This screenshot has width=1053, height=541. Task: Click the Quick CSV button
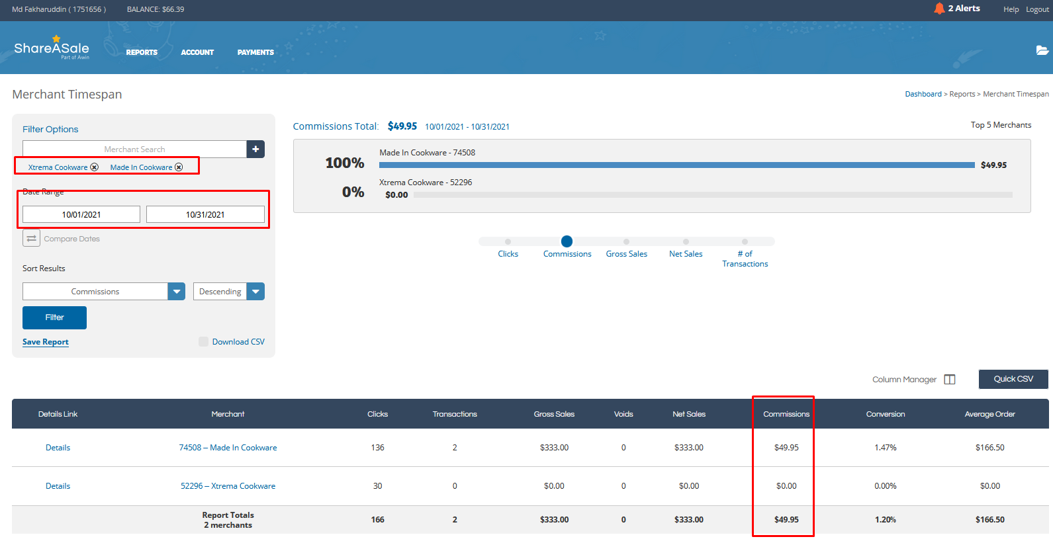(x=1013, y=379)
